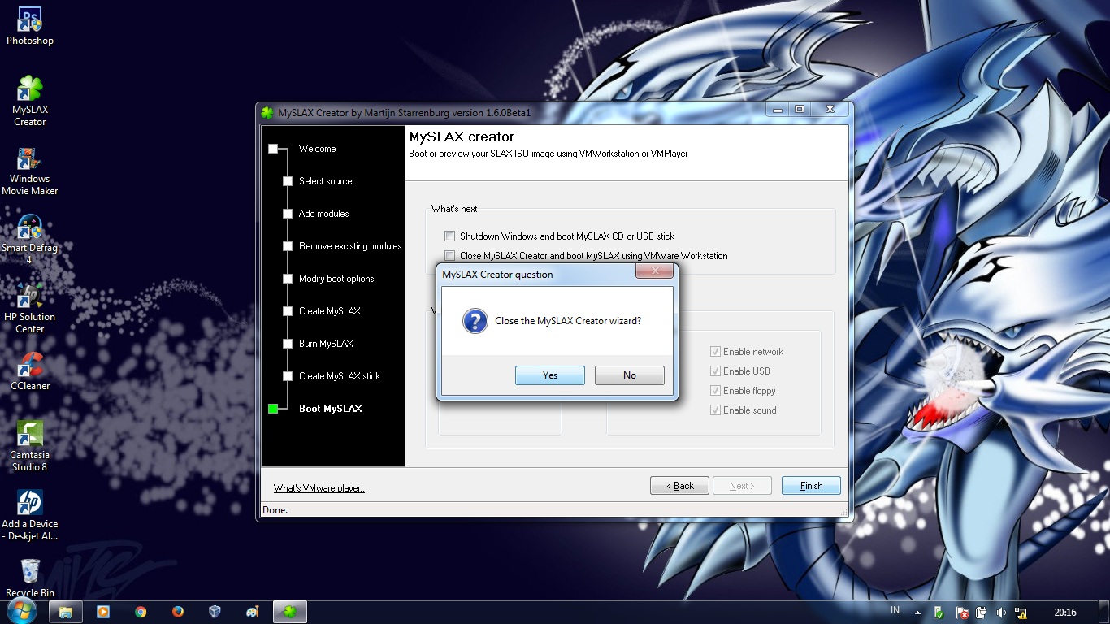Open the Windows Start menu orb
Viewport: 1110px width, 624px height.
(22, 611)
